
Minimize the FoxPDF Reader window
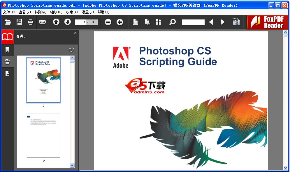click(x=271, y=5)
